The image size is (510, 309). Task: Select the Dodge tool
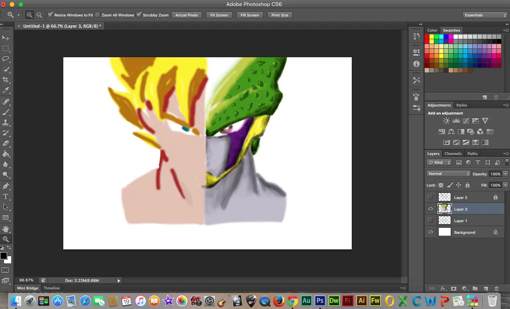click(6, 175)
